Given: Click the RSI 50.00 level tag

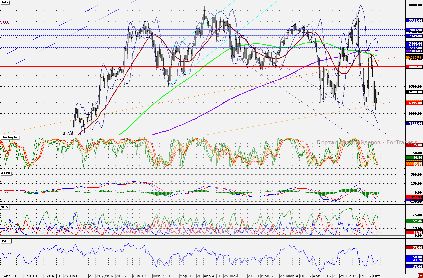Looking at the screenshot, I should 414,257.
